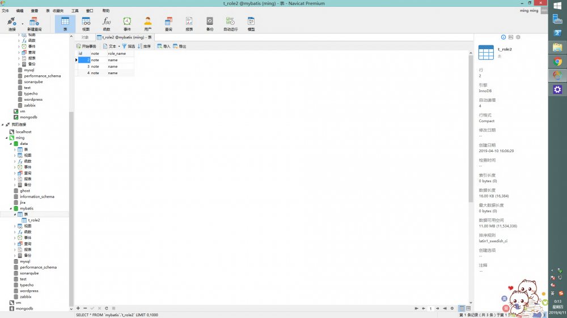
Task: Add a record with the plus icon
Action: tap(78, 308)
